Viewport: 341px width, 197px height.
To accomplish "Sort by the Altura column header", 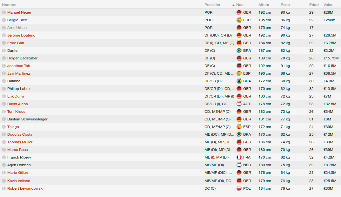I will click(264, 4).
